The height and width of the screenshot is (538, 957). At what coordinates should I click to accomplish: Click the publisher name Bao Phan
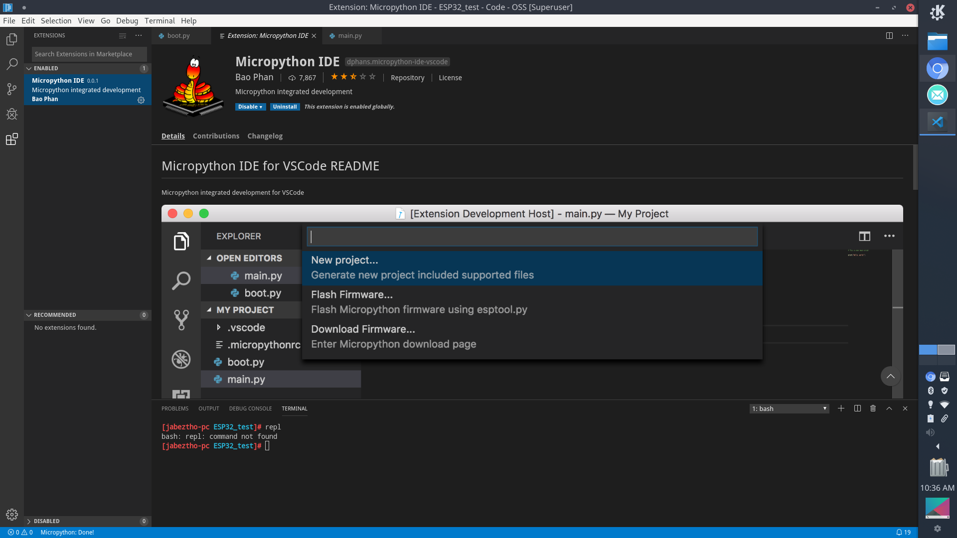pos(254,77)
